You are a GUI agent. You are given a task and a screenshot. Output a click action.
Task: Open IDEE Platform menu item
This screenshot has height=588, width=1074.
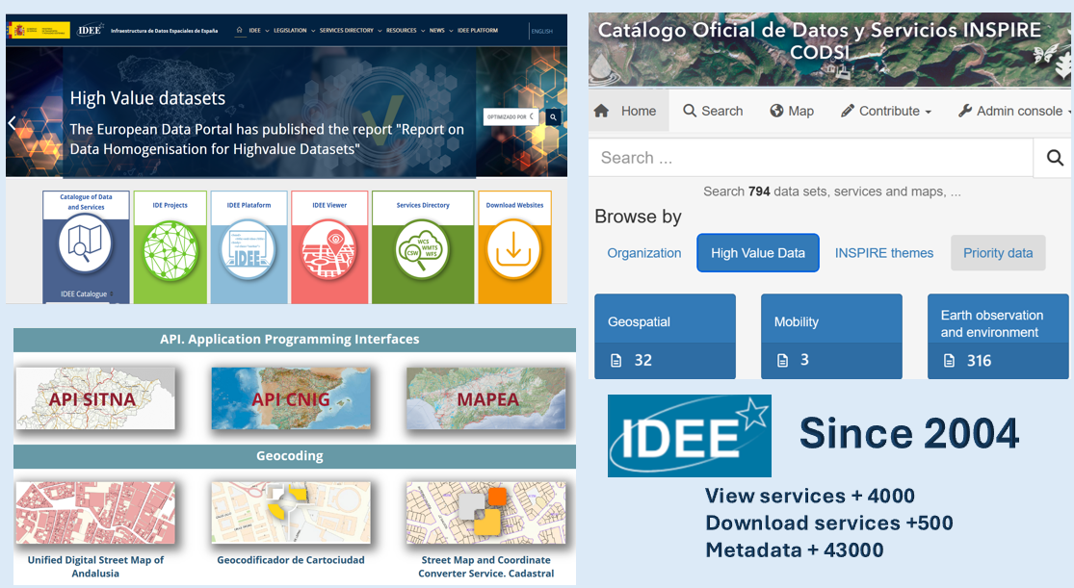point(478,30)
